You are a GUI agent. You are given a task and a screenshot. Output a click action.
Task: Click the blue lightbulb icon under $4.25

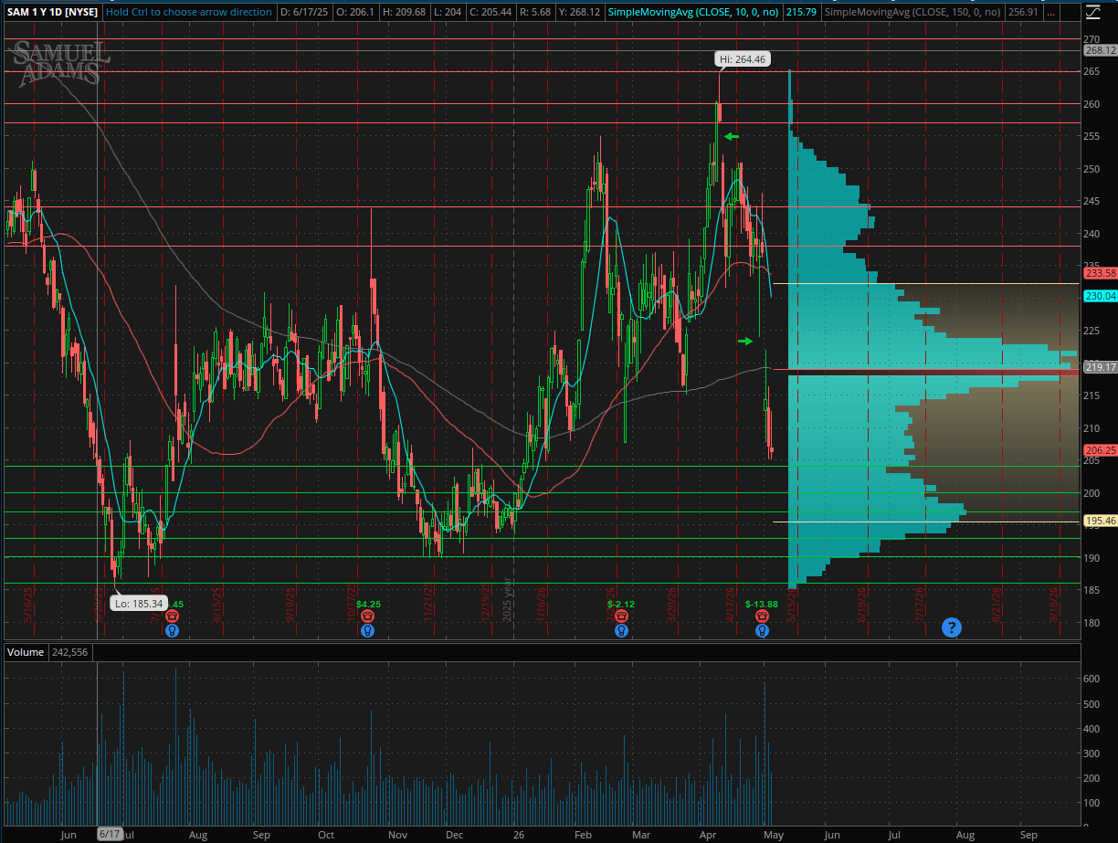367,630
